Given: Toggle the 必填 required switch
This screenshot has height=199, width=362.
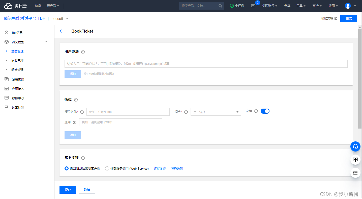Looking at the screenshot, I should tap(265, 111).
